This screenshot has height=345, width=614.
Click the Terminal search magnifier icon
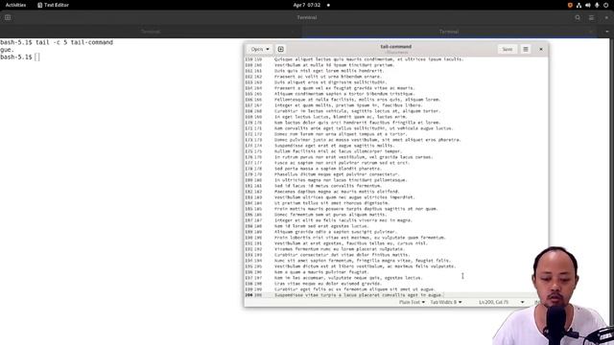click(578, 17)
